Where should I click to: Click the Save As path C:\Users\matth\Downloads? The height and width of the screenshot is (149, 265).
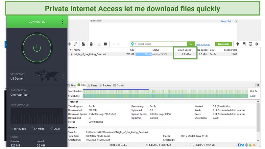click(x=117, y=132)
